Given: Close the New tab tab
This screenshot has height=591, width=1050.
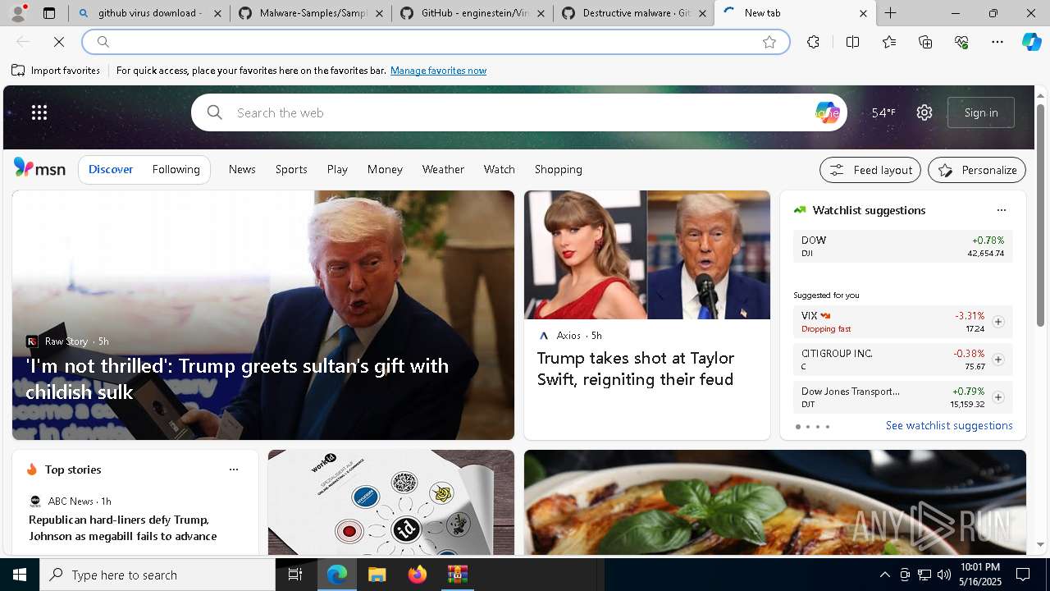Looking at the screenshot, I should click(863, 13).
